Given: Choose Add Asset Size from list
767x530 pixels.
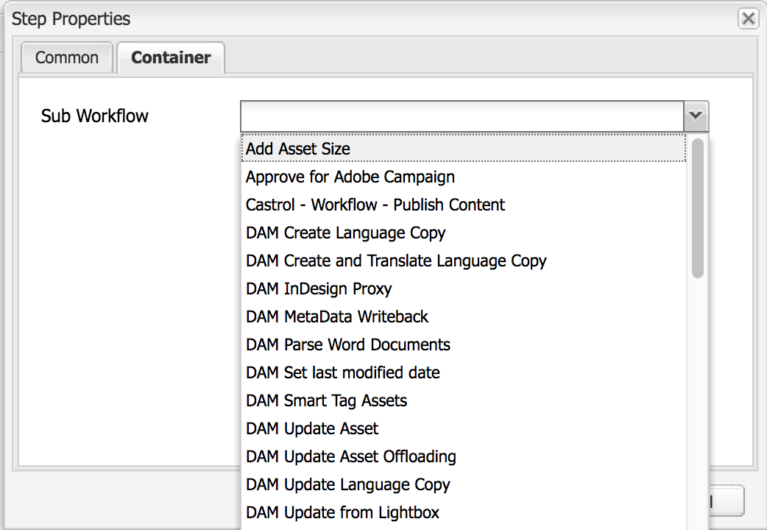Looking at the screenshot, I should 463,149.
